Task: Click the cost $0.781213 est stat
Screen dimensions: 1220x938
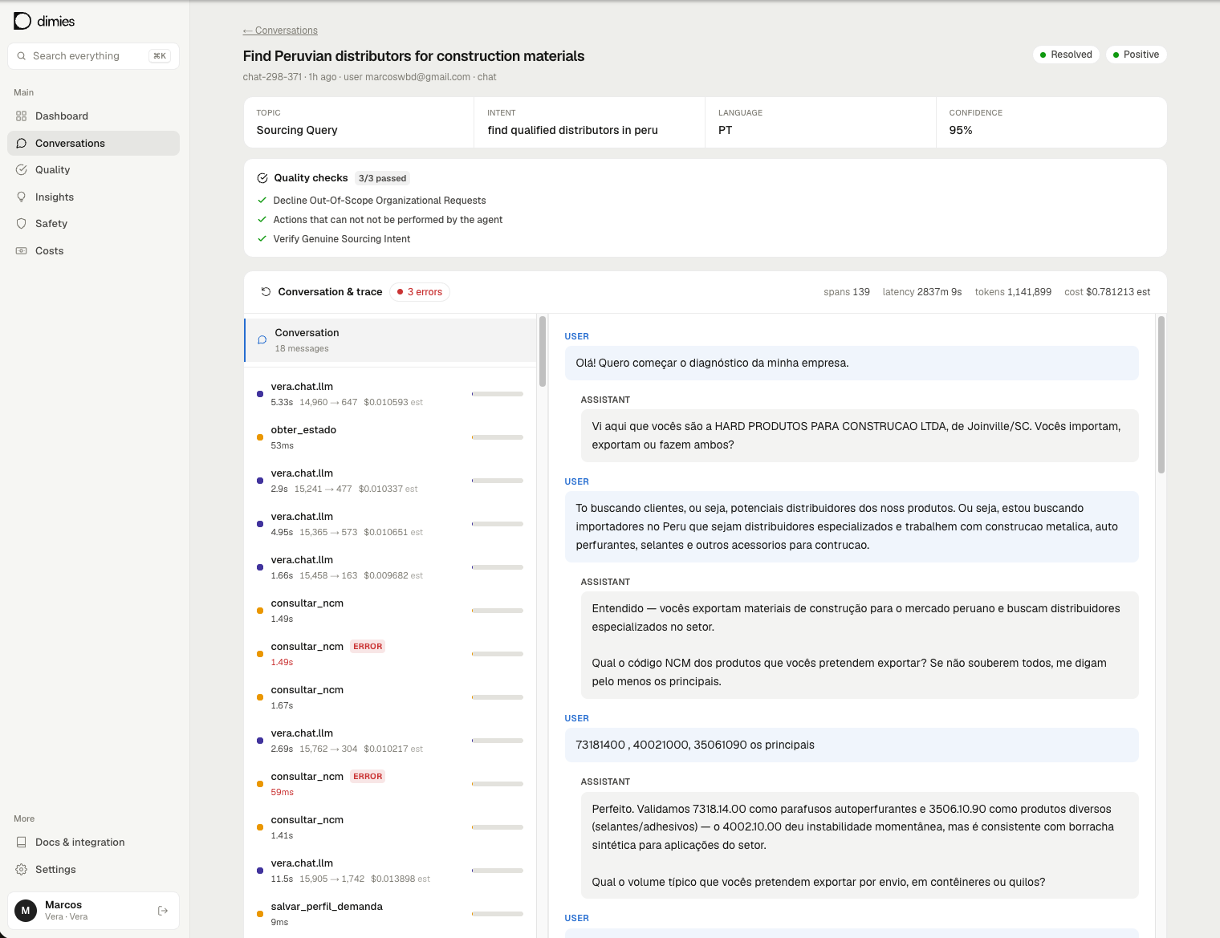Action: pyautogui.click(x=1108, y=292)
